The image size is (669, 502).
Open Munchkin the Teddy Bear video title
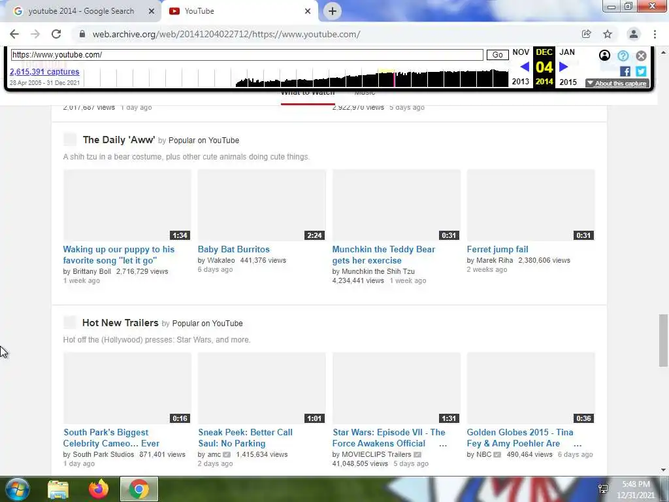(383, 255)
